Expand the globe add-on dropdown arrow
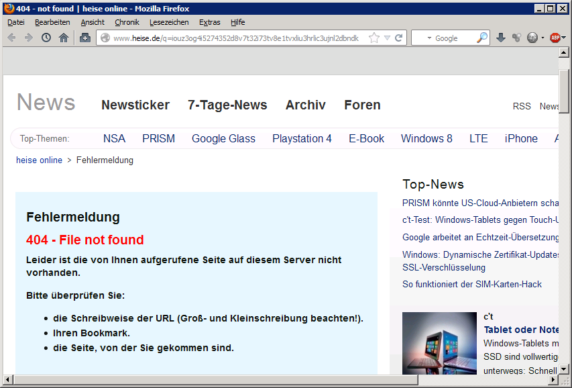 (x=542, y=38)
